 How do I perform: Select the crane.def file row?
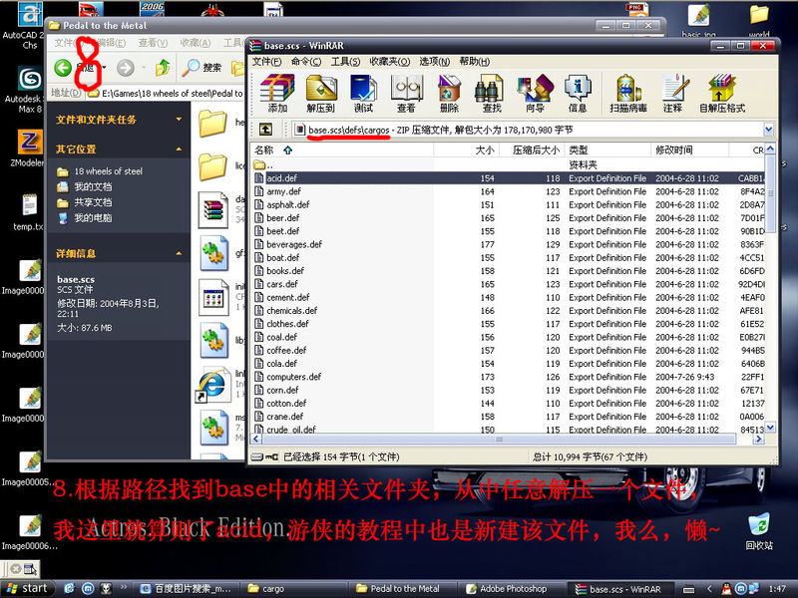(508, 417)
